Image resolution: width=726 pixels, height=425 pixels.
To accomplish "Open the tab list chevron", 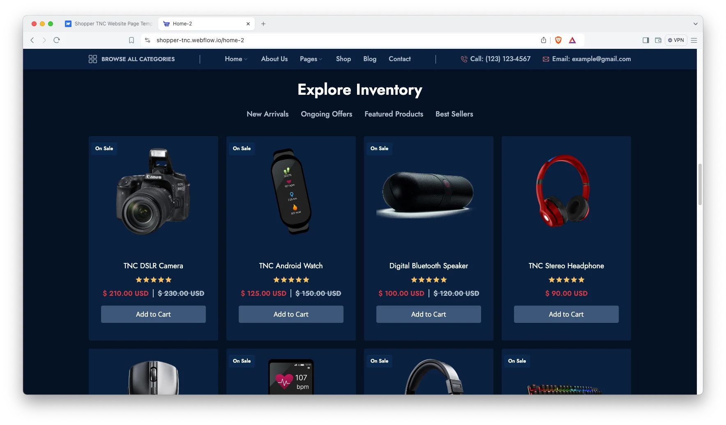I will coord(696,24).
